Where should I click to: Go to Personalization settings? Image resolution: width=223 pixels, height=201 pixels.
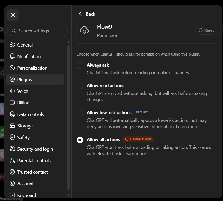pos(35,68)
